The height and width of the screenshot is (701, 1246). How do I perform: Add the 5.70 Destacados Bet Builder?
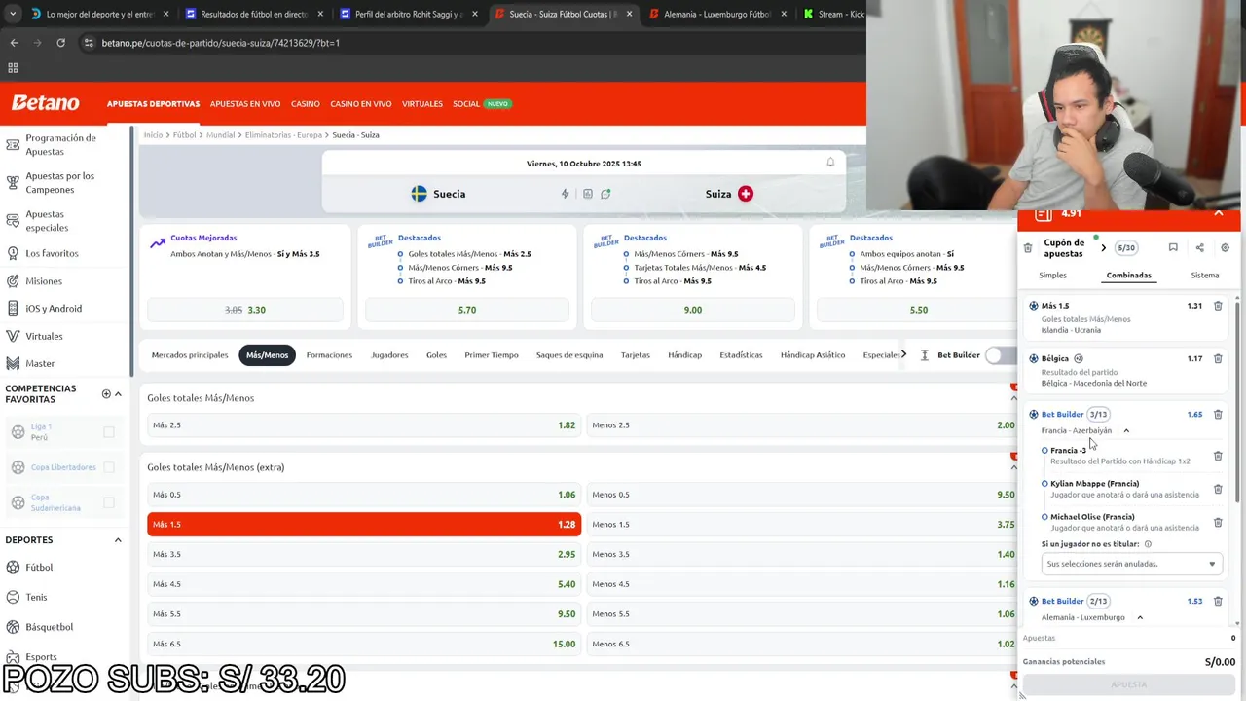pos(467,310)
